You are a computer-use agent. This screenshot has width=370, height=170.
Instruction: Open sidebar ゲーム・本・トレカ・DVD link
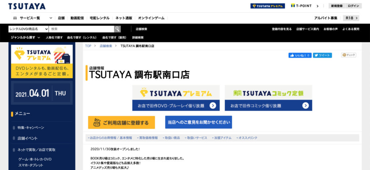35,159
